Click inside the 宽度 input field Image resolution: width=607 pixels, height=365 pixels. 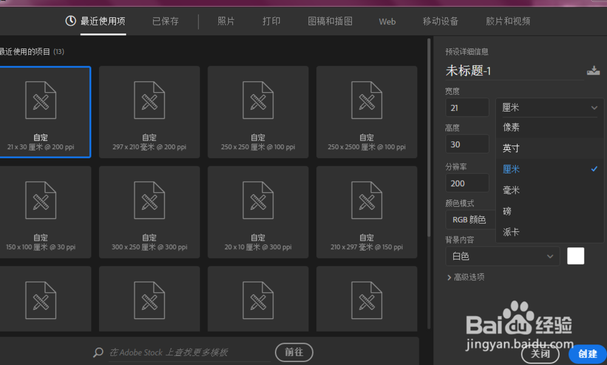tap(467, 107)
